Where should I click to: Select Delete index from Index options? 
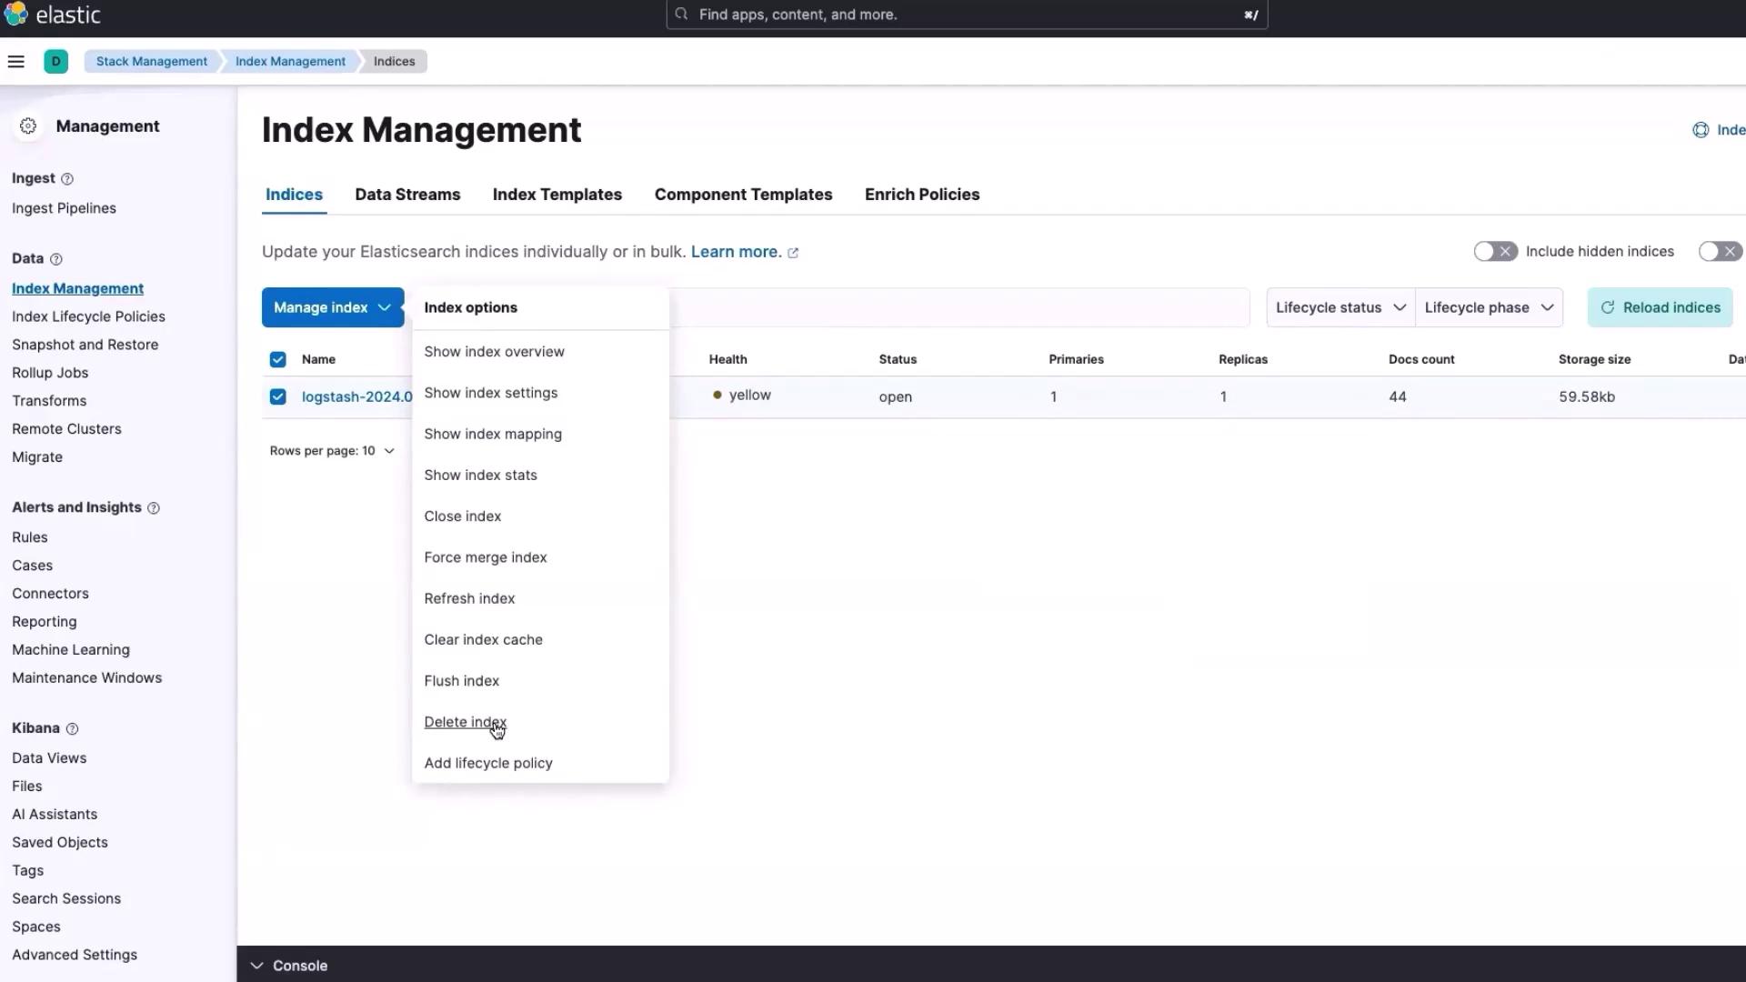465,722
